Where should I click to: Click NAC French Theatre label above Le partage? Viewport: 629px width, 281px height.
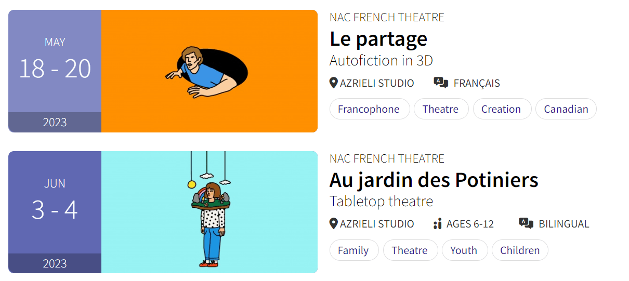pyautogui.click(x=387, y=17)
